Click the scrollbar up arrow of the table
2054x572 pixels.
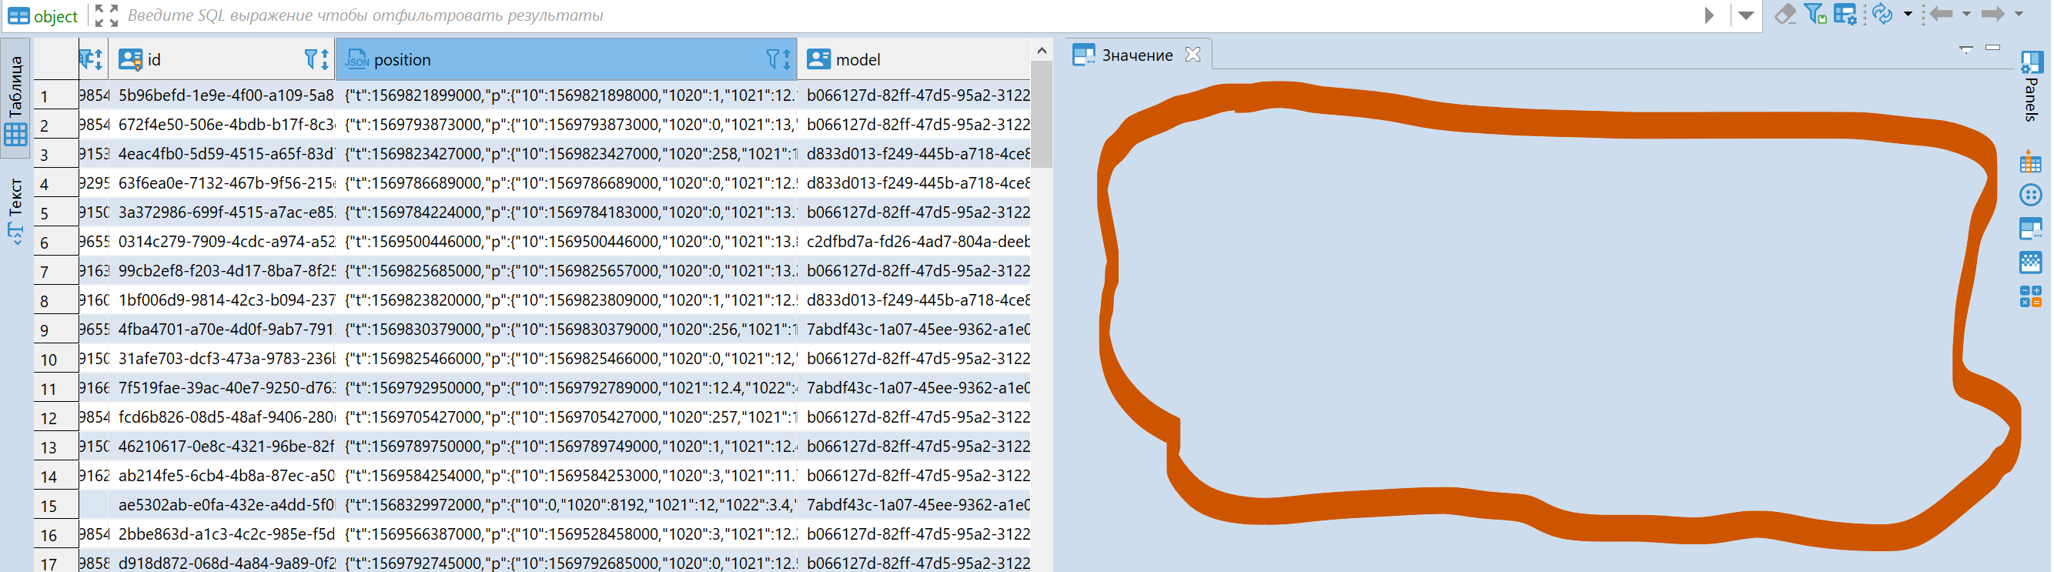pos(1042,50)
